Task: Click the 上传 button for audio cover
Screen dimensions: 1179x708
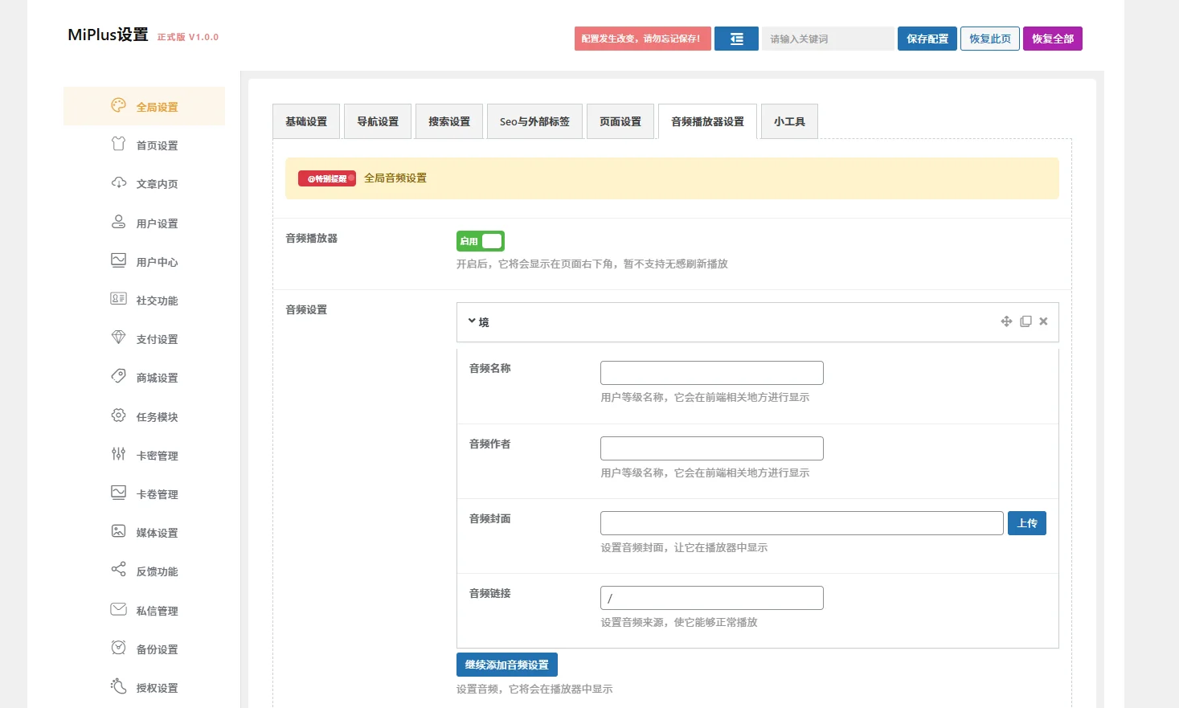Action: click(x=1026, y=523)
